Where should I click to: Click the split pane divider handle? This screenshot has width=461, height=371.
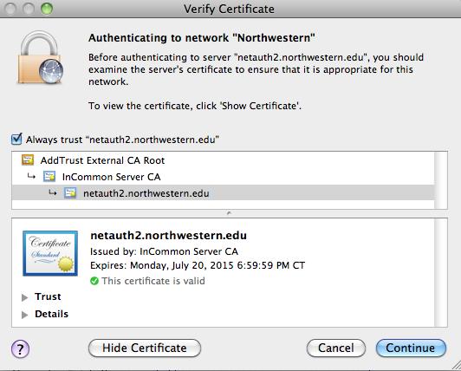229,213
